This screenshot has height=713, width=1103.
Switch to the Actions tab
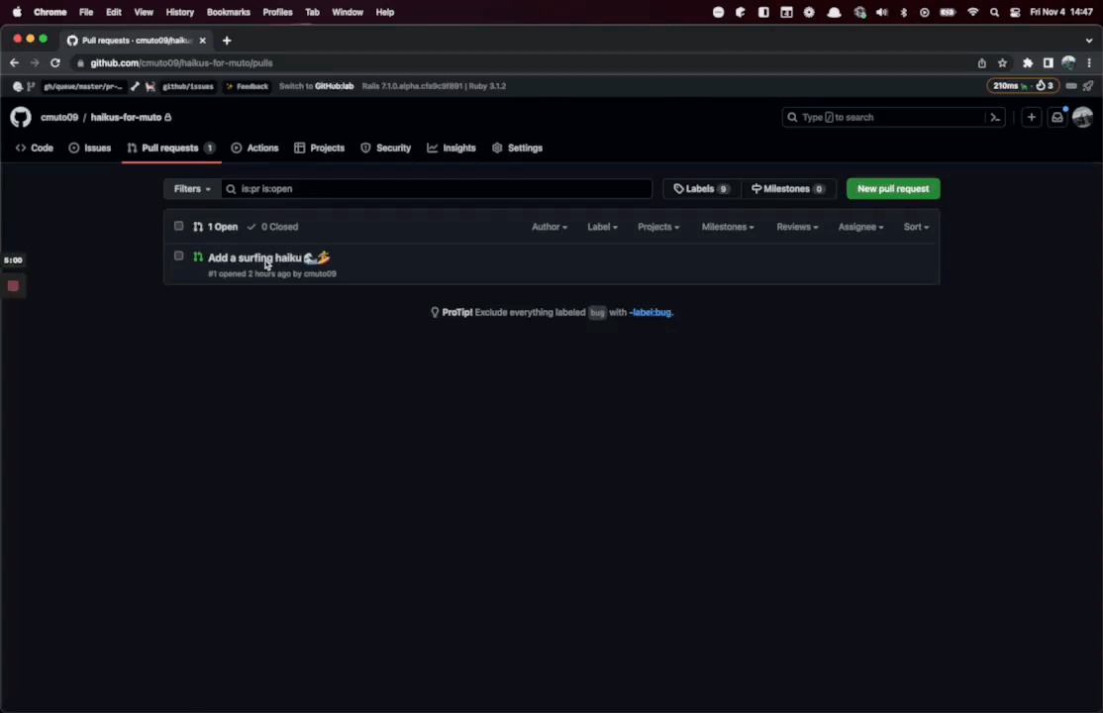point(254,148)
